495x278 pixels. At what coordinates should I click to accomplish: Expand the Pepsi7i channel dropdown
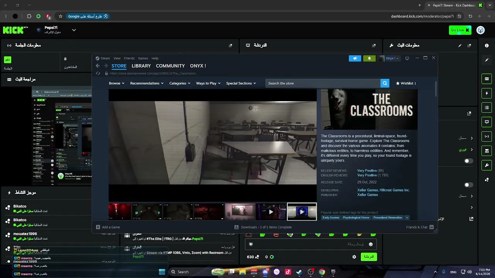click(x=74, y=30)
